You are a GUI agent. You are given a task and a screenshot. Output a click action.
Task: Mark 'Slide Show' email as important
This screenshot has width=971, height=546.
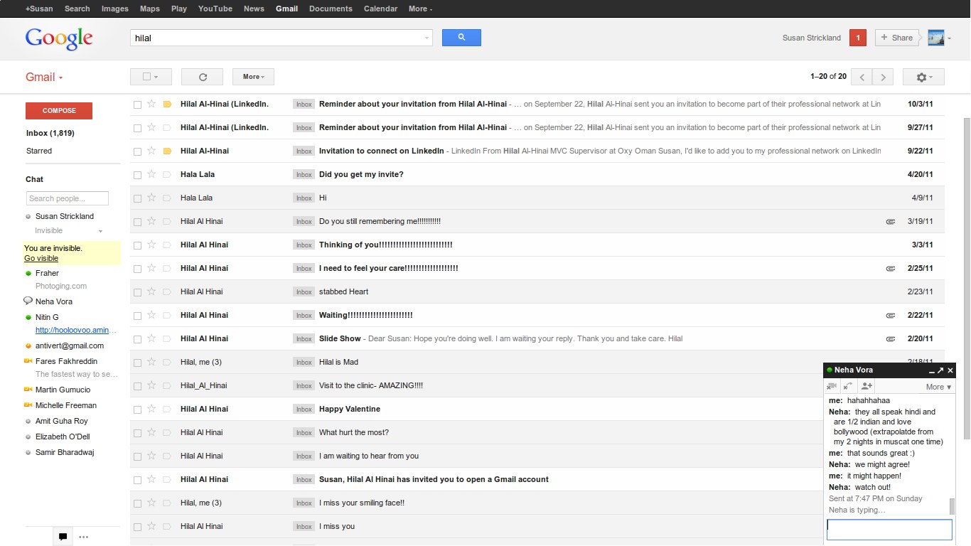[x=167, y=338]
